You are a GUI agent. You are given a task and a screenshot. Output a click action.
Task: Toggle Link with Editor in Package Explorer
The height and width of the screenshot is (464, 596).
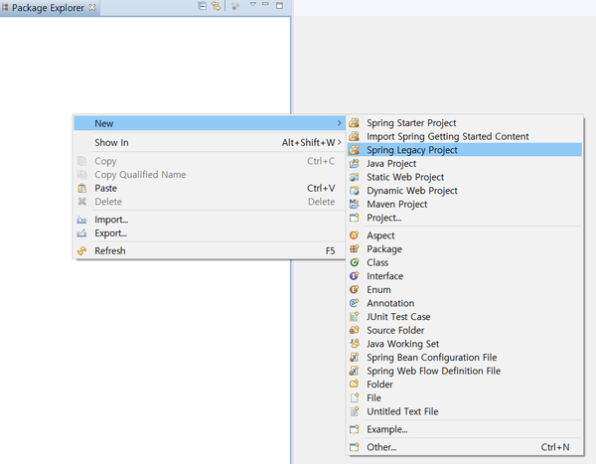click(x=217, y=6)
